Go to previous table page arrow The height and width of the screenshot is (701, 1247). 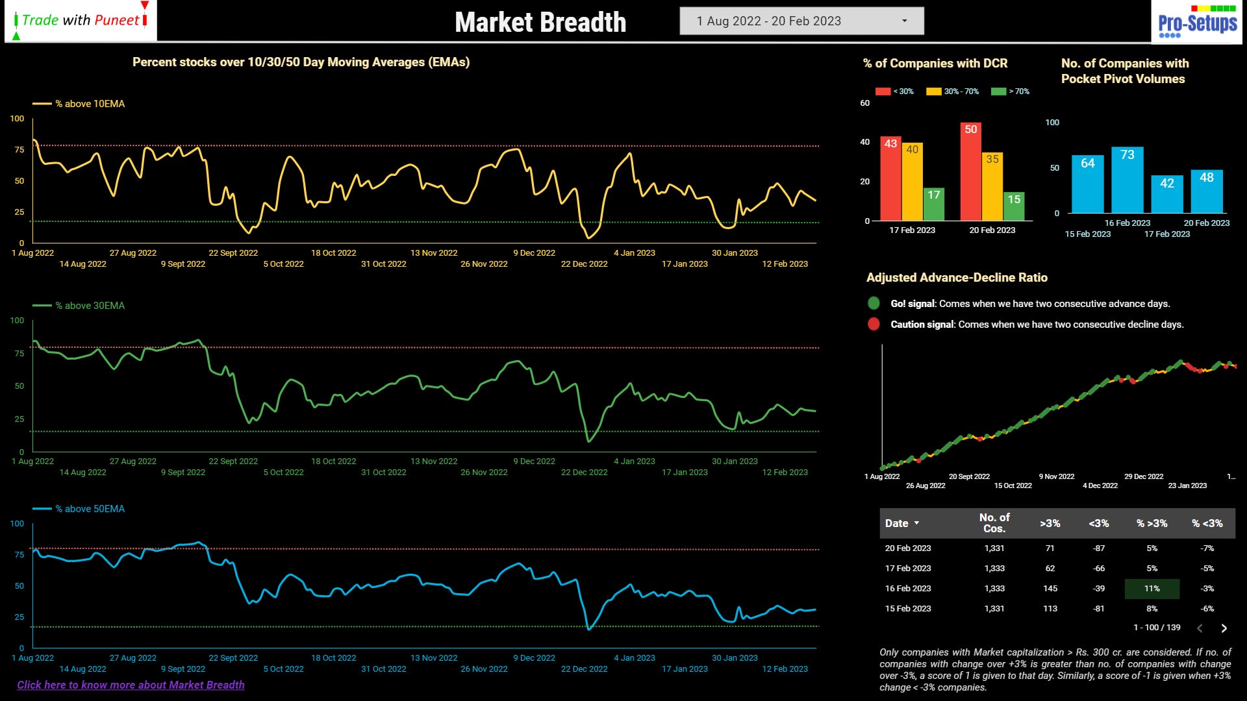click(x=1200, y=628)
